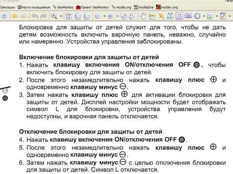Screen dimensions: 233x174
Task: Click the second page-layout icon before hand tool
Action: click(132, 16)
